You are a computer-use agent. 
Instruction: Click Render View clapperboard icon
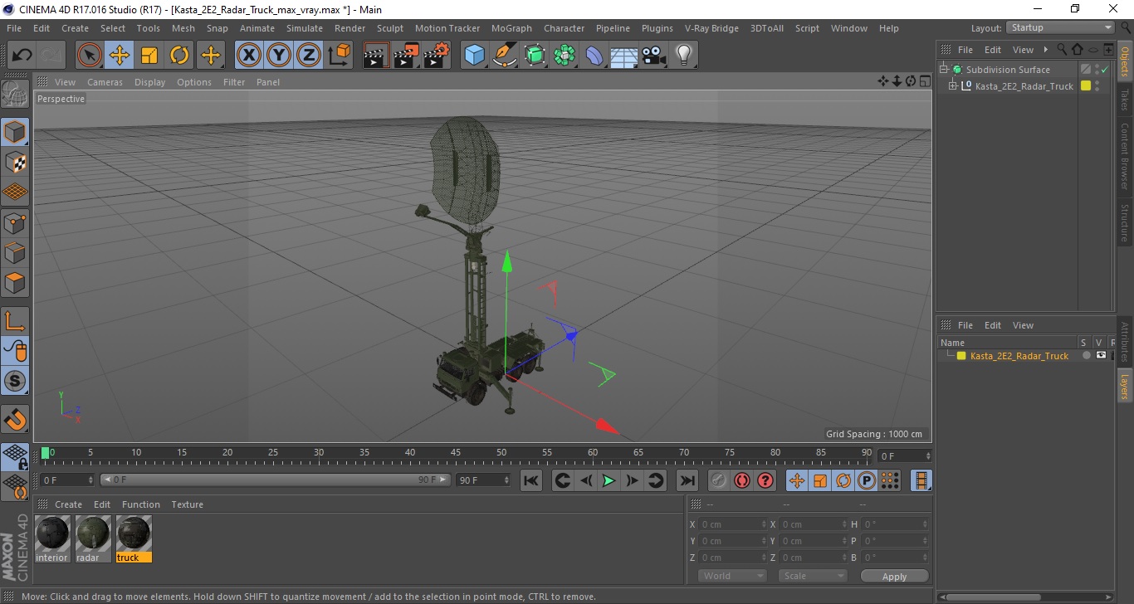point(376,56)
